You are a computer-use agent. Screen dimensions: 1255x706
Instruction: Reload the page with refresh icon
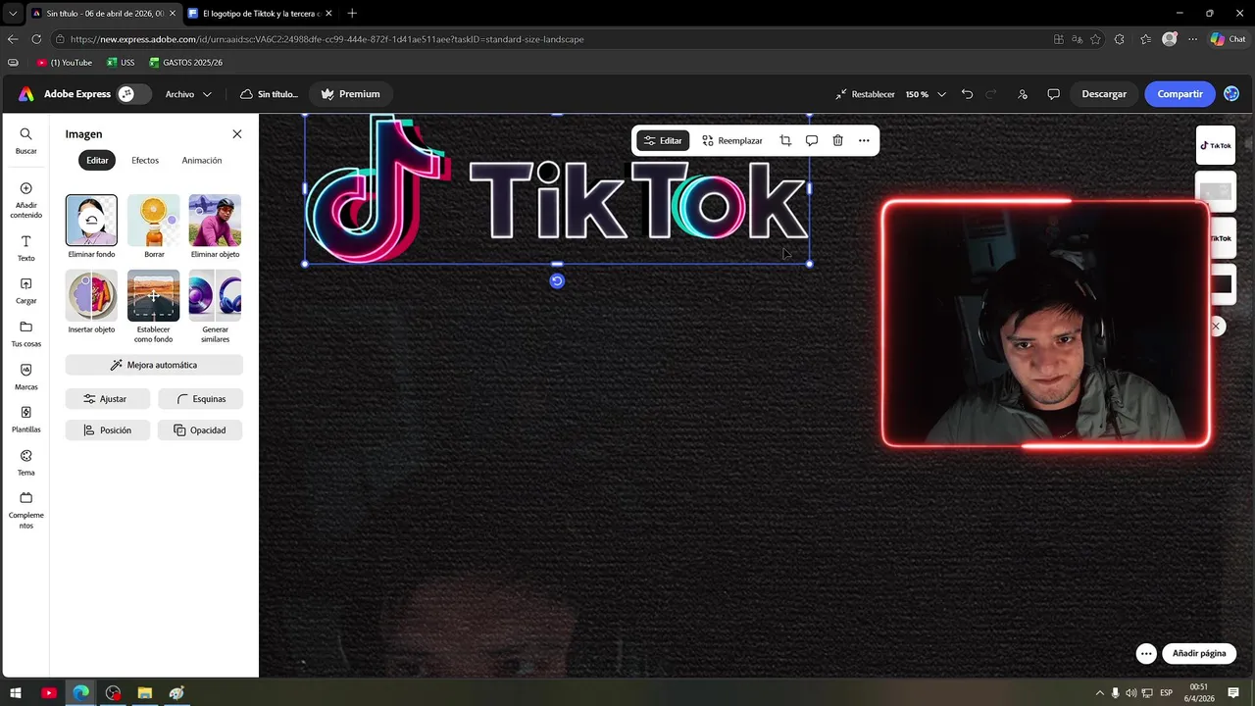(x=36, y=39)
